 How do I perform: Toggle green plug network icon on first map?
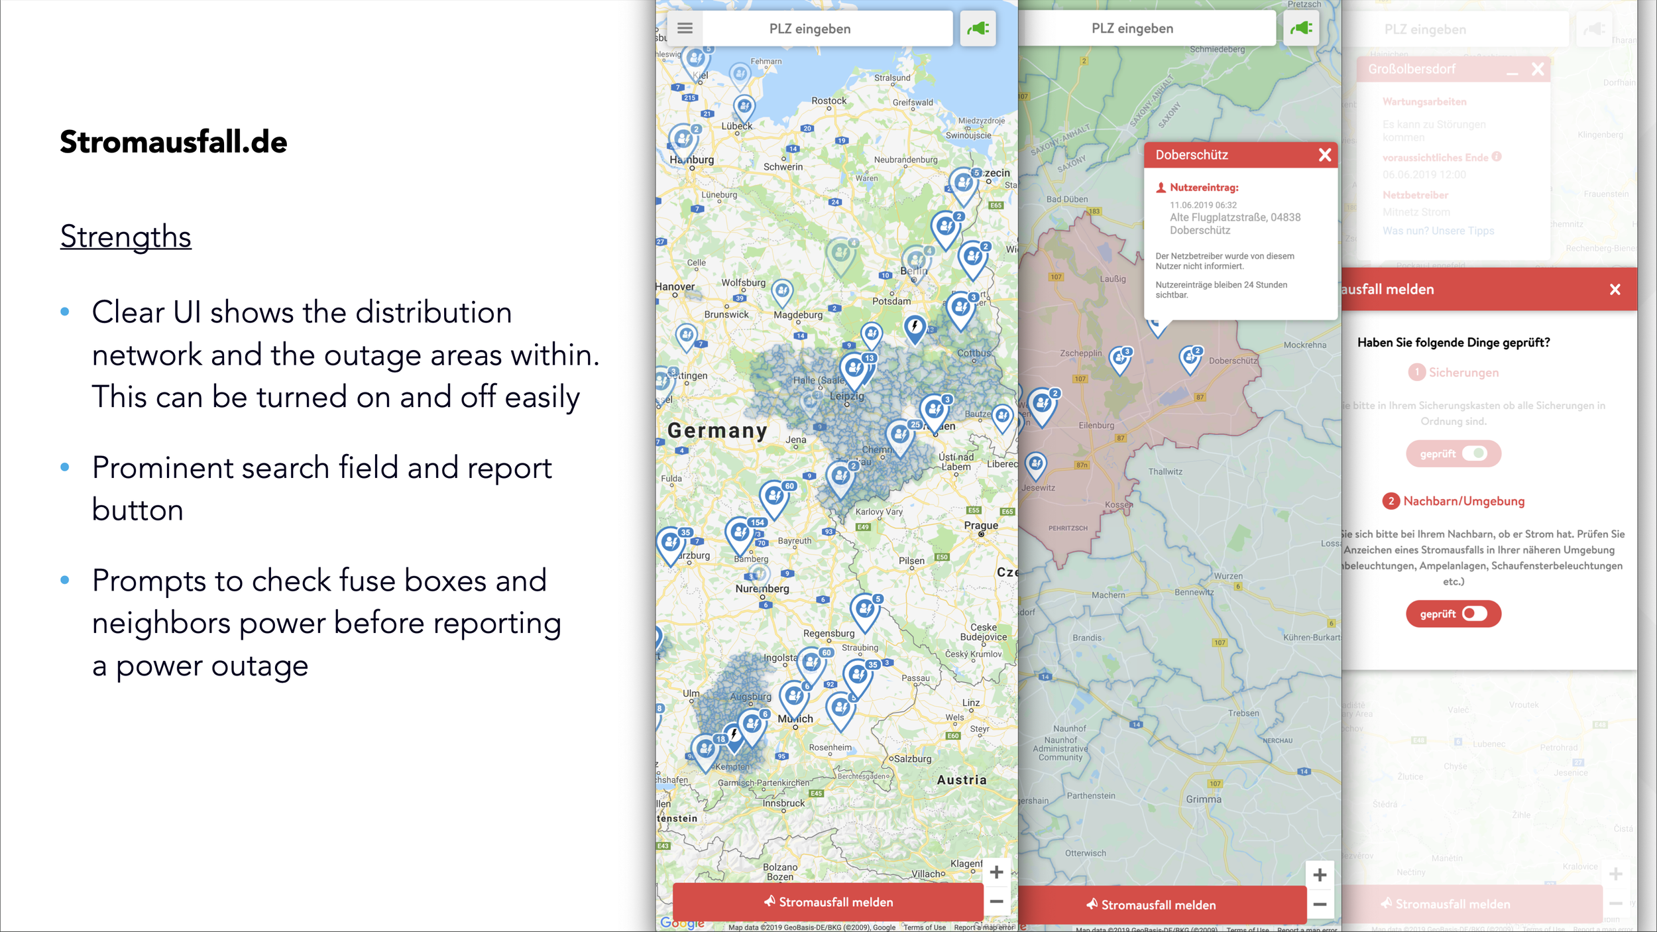[978, 29]
